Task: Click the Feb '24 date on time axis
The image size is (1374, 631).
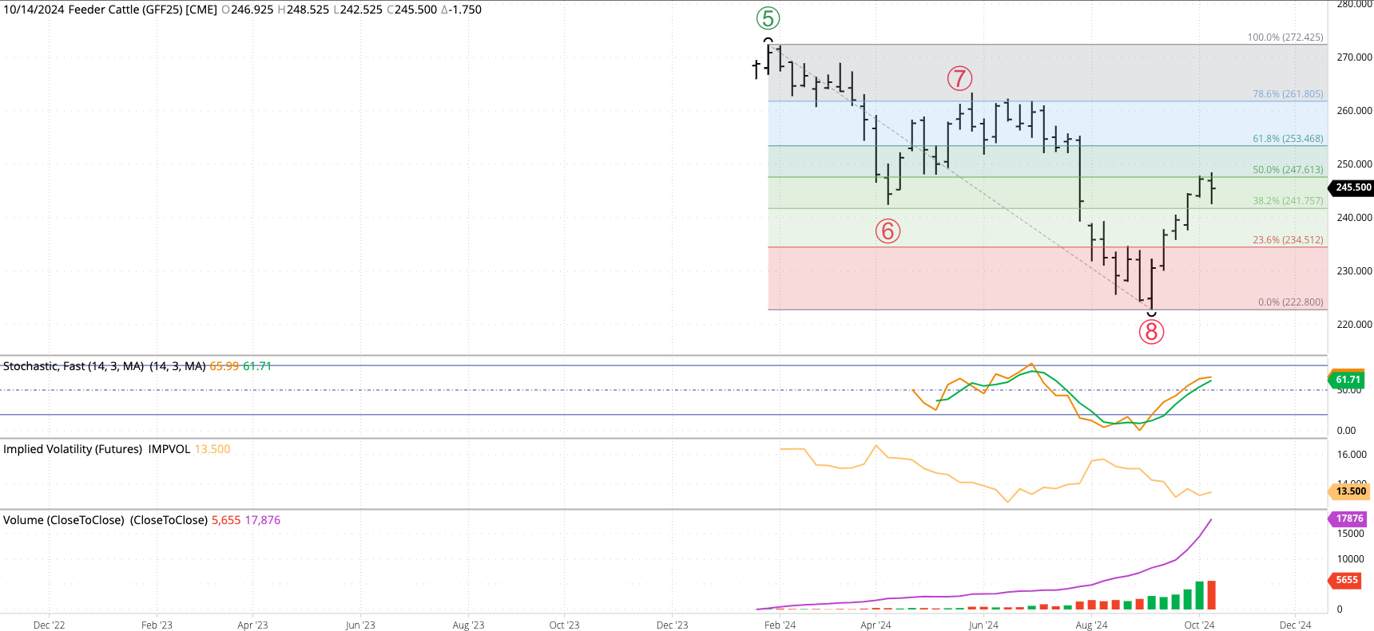Action: [780, 625]
